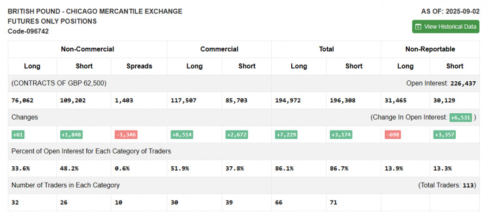Click the Total column group header
489x214 pixels.
[326, 49]
